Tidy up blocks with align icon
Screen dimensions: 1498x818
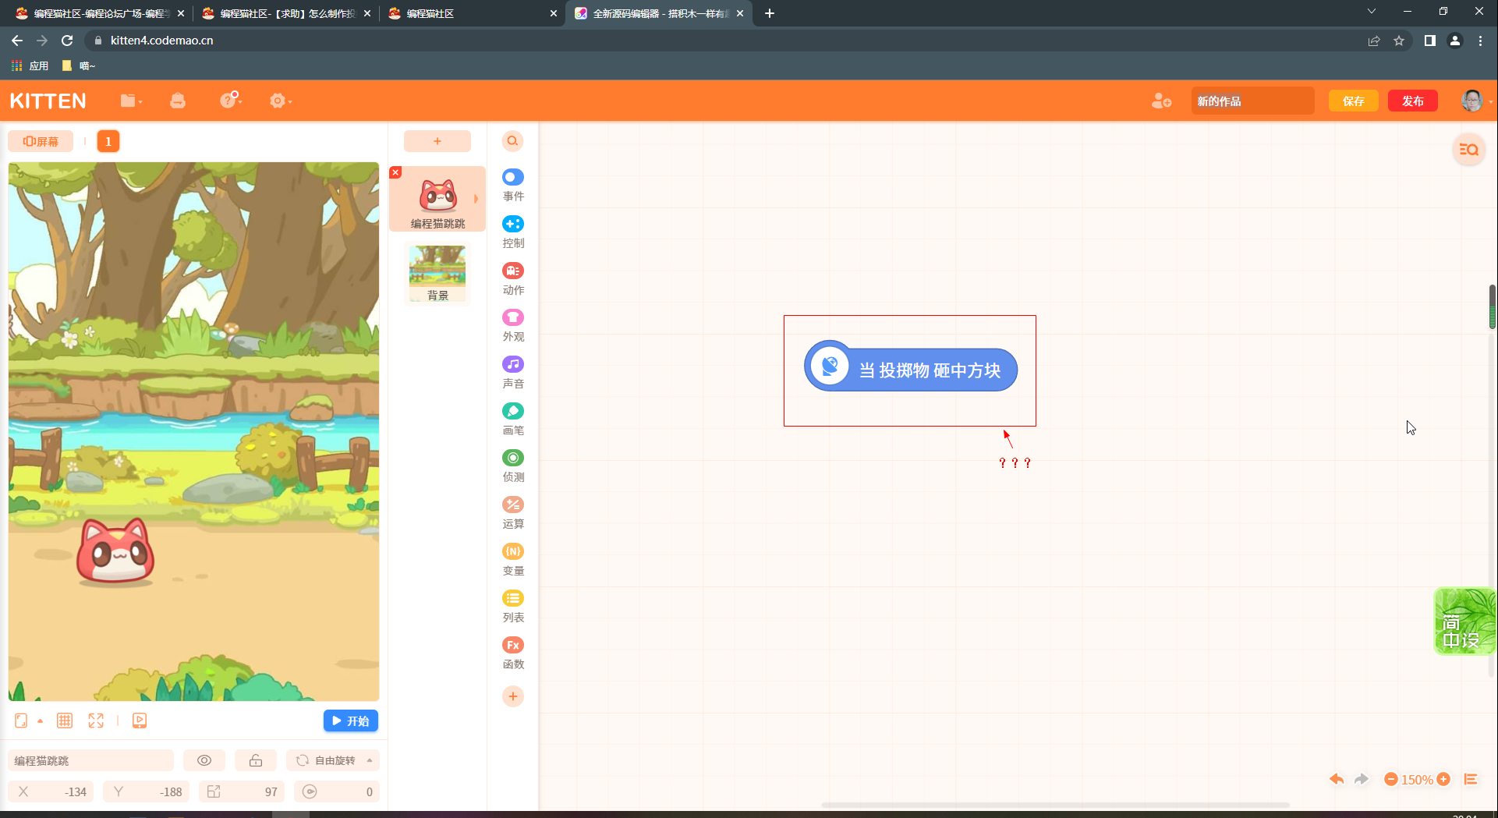pos(1471,779)
